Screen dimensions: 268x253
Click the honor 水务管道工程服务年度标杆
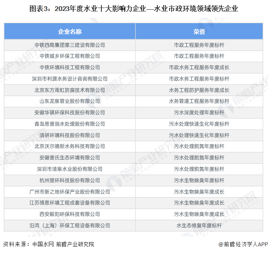(x=199, y=101)
